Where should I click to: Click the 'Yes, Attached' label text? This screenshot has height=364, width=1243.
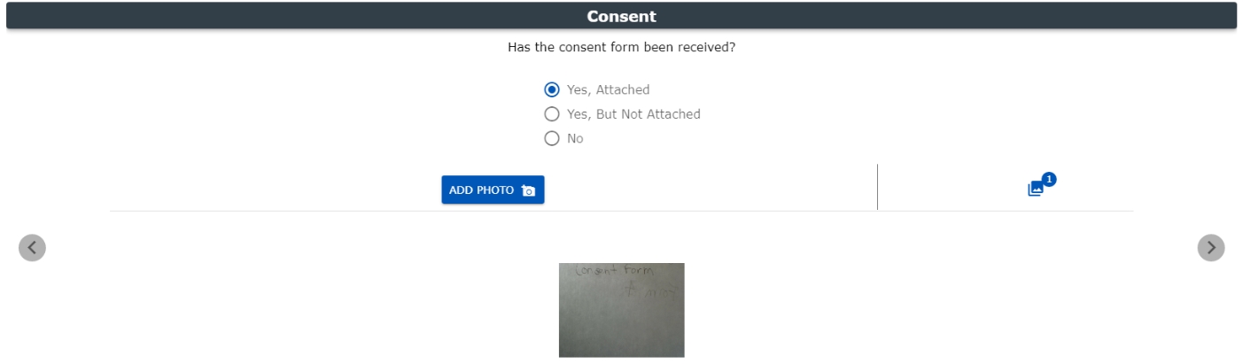(609, 89)
